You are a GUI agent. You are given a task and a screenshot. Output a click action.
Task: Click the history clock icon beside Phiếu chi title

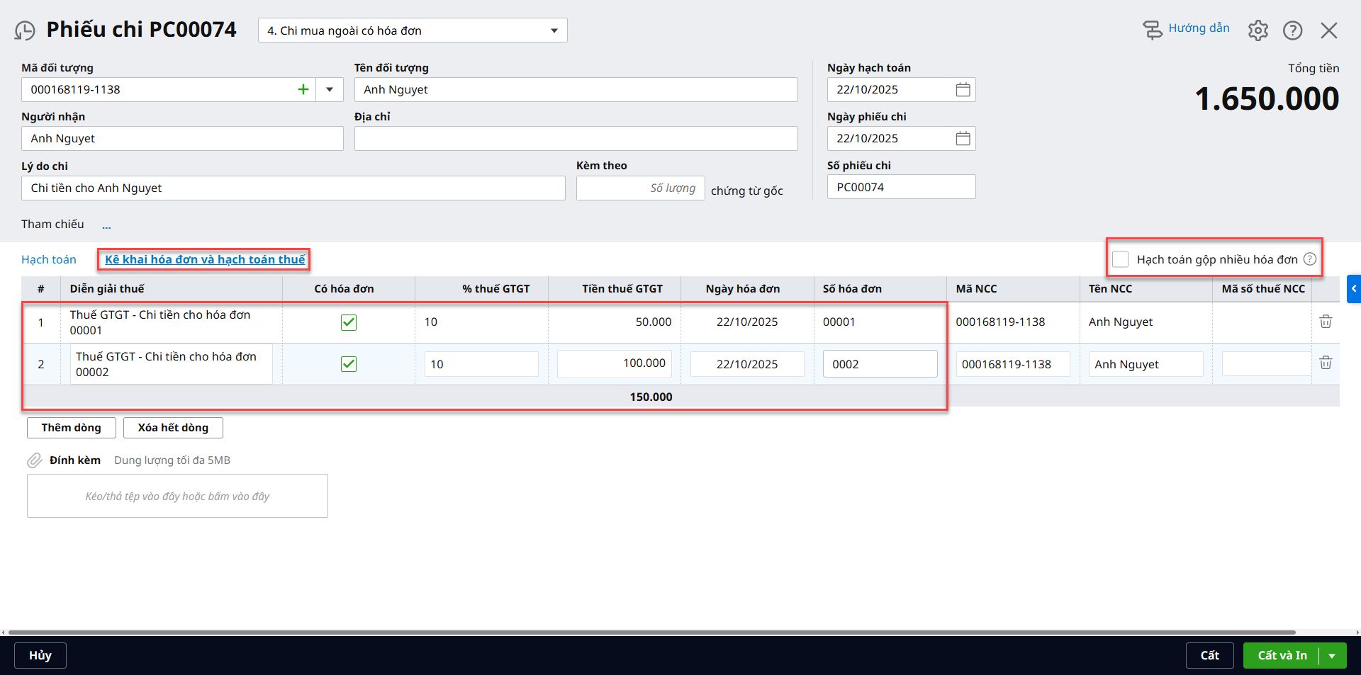pos(25,30)
